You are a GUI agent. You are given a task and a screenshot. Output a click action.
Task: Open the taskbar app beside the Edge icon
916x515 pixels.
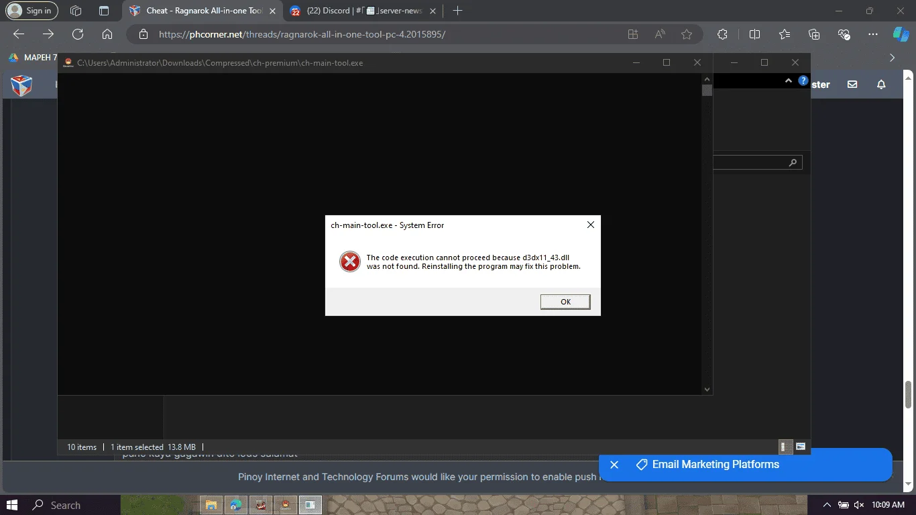tap(260, 505)
